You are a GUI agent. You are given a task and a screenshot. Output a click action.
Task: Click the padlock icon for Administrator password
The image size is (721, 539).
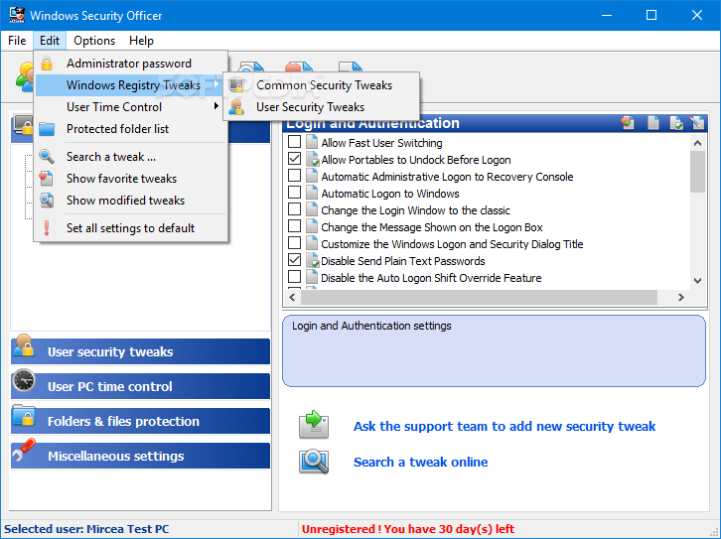[47, 64]
